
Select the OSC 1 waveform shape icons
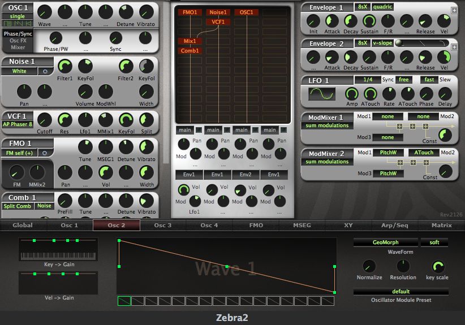pyautogui.click(x=17, y=23)
